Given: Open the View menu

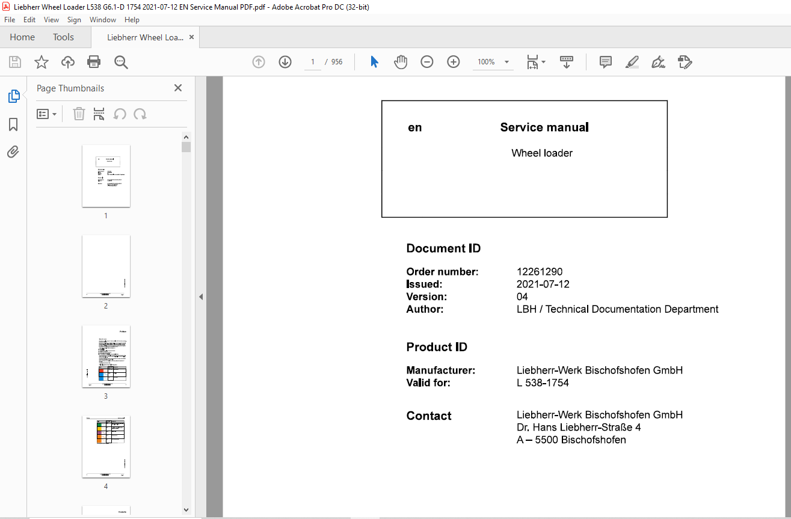Looking at the screenshot, I should pyautogui.click(x=51, y=20).
